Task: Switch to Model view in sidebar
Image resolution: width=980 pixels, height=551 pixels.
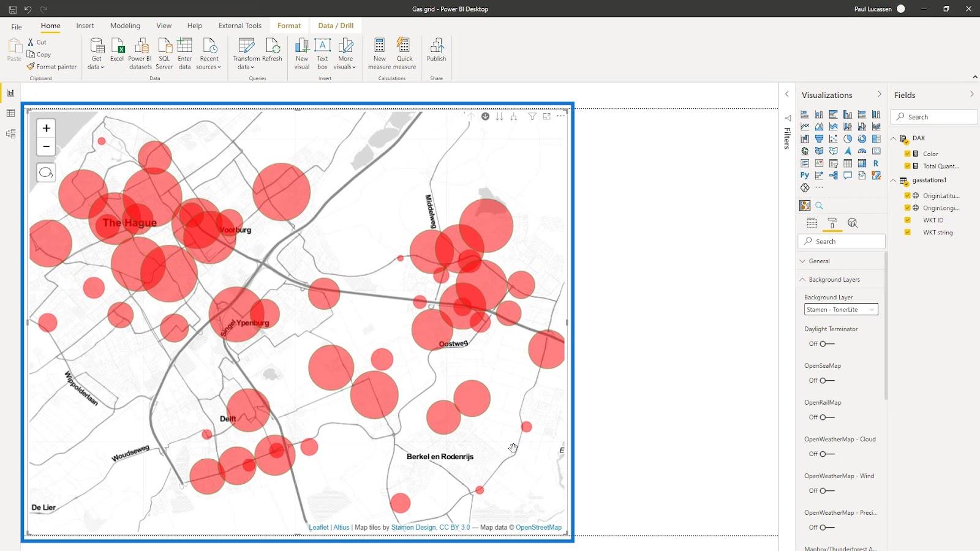Action: (x=10, y=133)
